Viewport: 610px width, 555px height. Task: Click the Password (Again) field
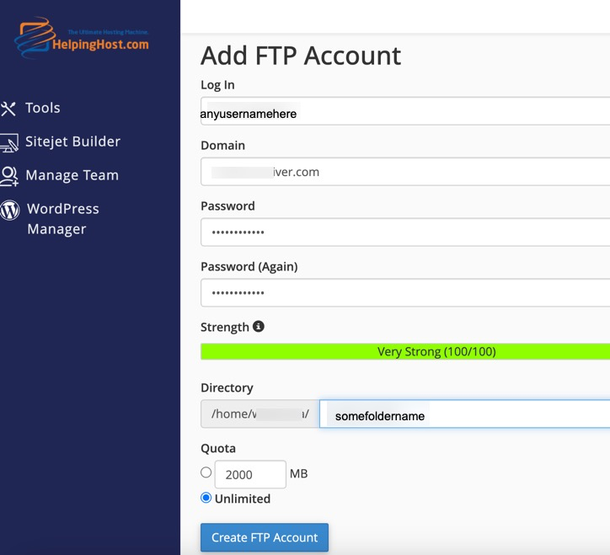click(405, 293)
